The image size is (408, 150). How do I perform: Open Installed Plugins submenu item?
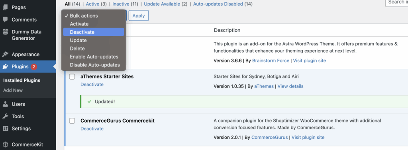(x=22, y=80)
